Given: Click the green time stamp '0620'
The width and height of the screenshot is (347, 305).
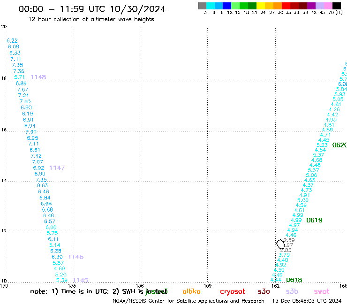Looking at the screenshot, I should [x=339, y=145].
